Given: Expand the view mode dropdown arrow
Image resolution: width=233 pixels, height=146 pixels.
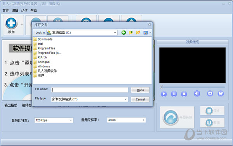Looking at the screenshot, I should pos(150,32).
